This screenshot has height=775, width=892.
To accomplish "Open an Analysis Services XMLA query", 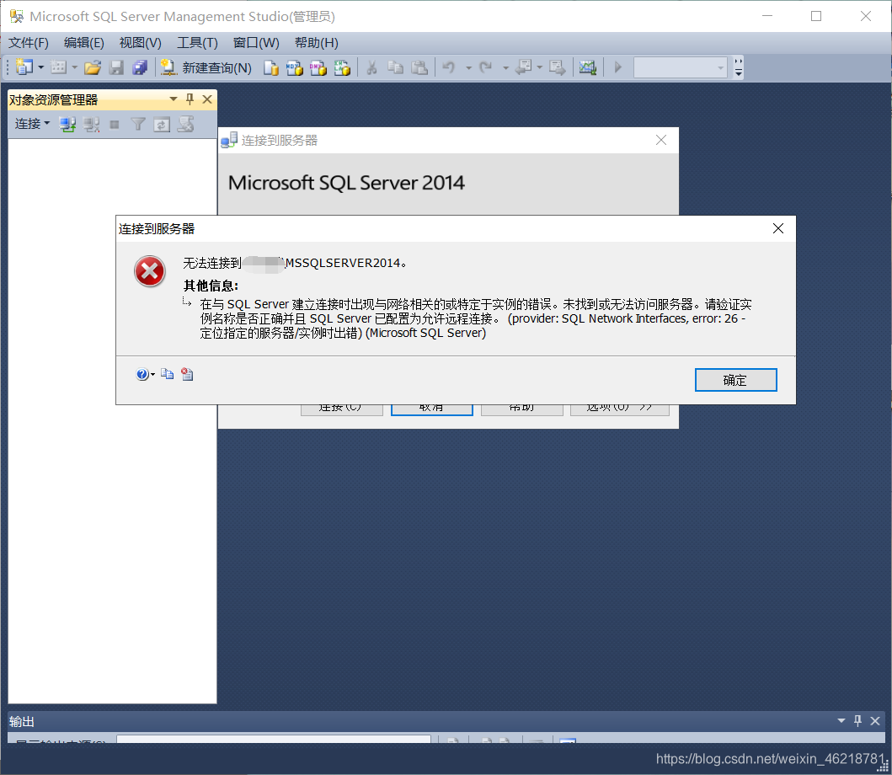I will tap(342, 67).
